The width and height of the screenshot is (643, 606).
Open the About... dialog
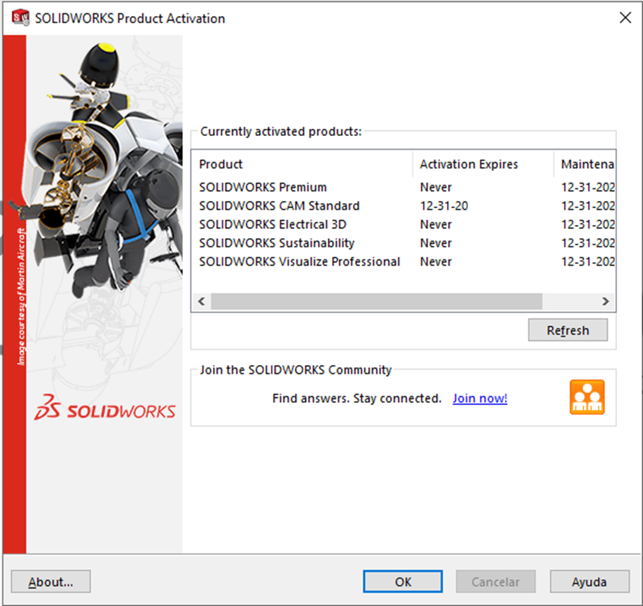click(51, 581)
